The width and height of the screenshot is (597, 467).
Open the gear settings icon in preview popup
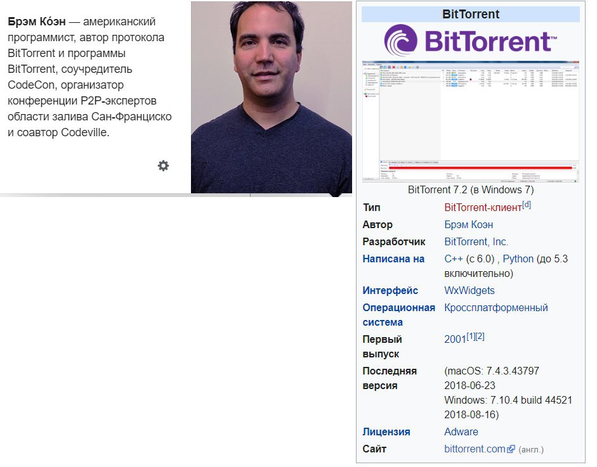(x=163, y=166)
